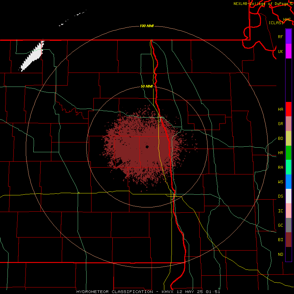Click the RF purple color swatch in the legend
Screen dimensions: 294x294
288,37
